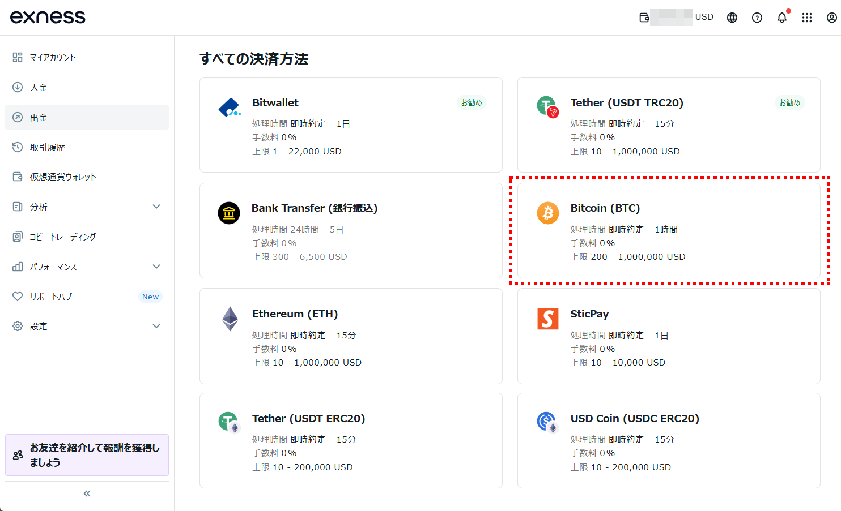This screenshot has height=511, width=841.
Task: Expand the 設定 sidebar section
Action: [x=86, y=326]
